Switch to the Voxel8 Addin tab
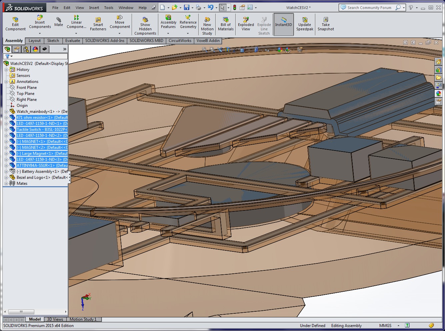 tap(208, 41)
